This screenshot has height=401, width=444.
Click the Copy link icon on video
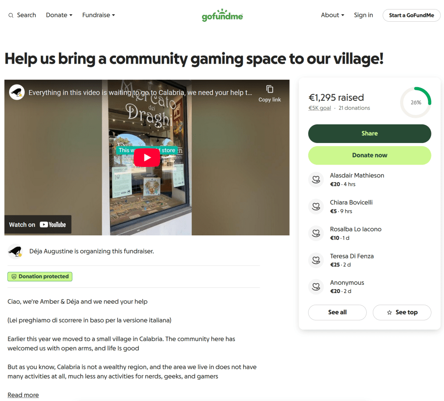(x=270, y=89)
